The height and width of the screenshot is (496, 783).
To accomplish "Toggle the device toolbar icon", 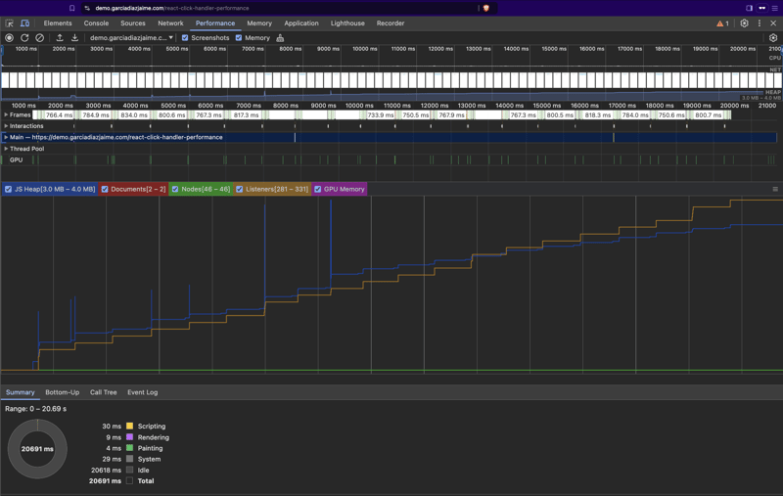I will pyautogui.click(x=24, y=23).
